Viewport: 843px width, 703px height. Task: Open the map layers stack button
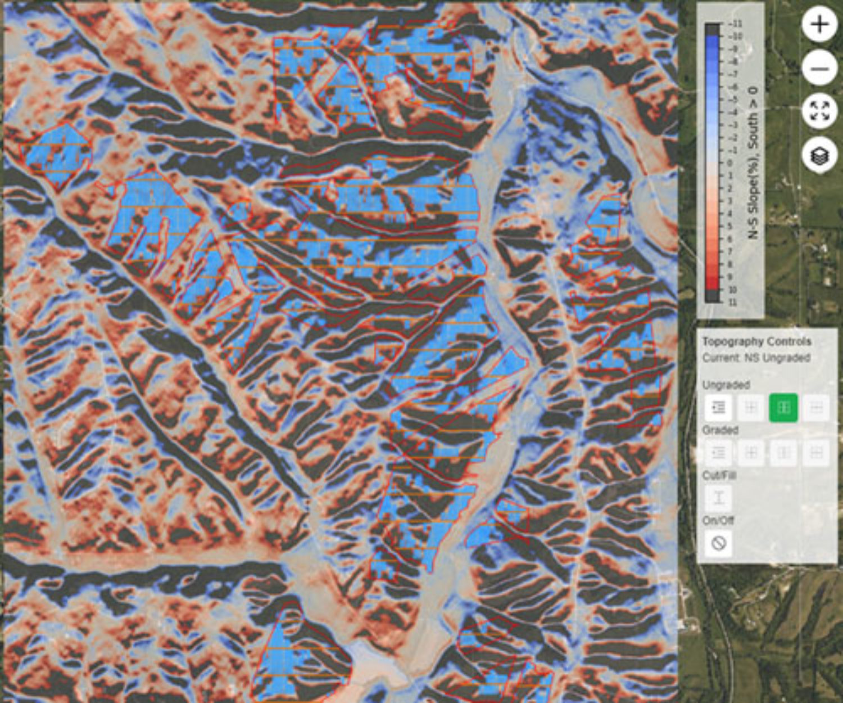820,155
